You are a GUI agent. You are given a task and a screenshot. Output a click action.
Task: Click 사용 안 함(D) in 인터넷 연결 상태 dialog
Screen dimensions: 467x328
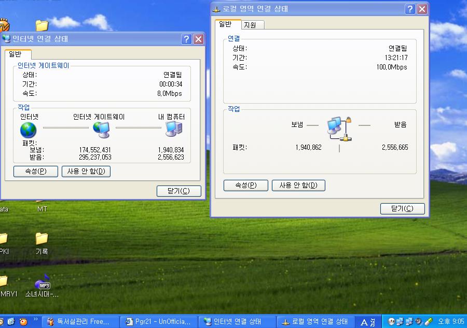click(86, 172)
